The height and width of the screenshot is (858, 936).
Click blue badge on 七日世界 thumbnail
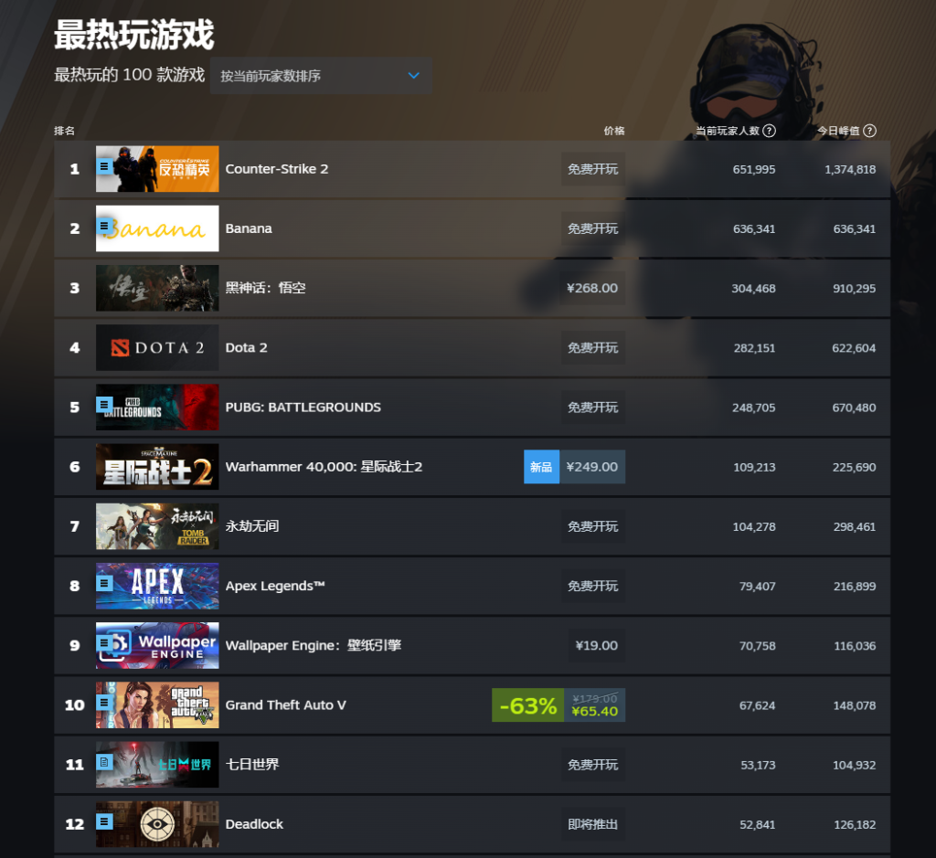coord(104,762)
